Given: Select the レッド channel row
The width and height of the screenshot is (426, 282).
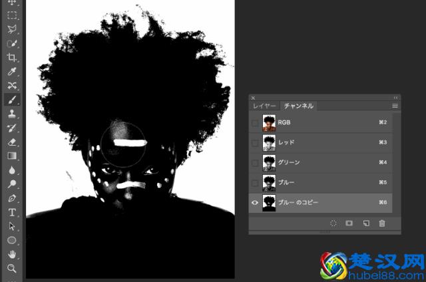Looking at the screenshot, I should 321,143.
